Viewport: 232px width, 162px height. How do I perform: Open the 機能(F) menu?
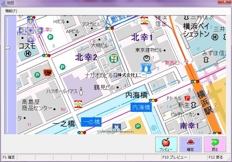11,11
